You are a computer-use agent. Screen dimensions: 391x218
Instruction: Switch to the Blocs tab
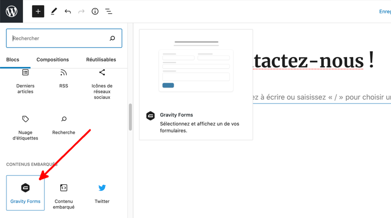click(13, 60)
